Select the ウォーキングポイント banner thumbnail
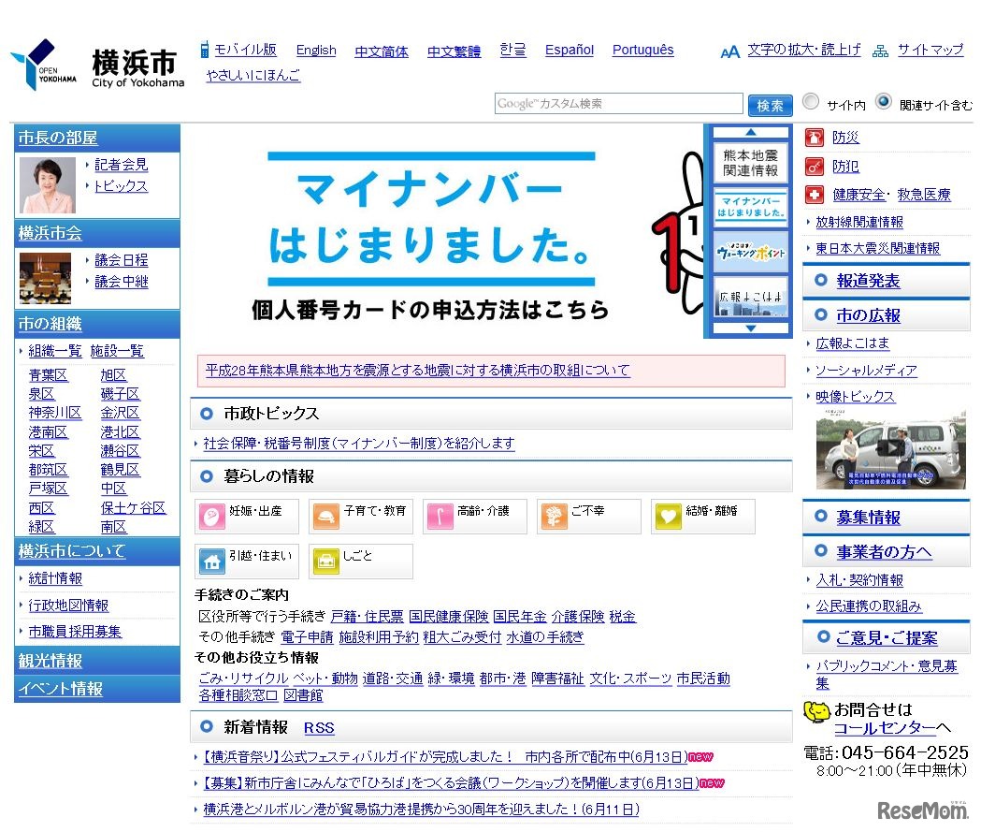 point(751,253)
